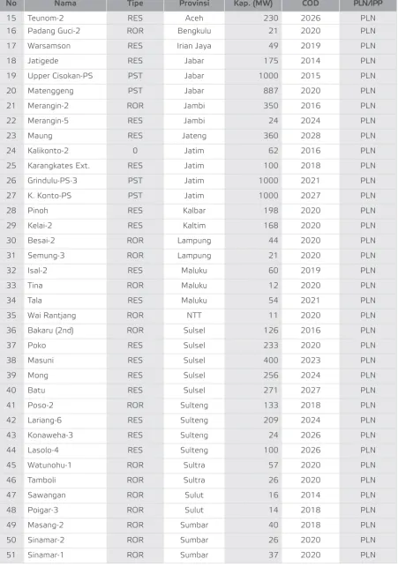Click the COD column header
The height and width of the screenshot is (567, 398).
point(311,4)
